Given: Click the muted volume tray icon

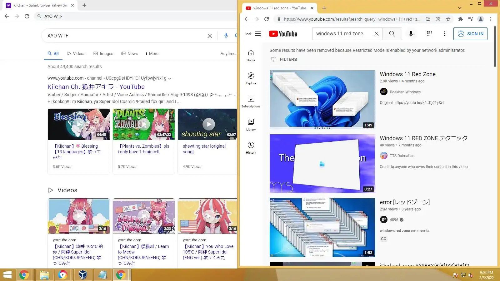Looking at the screenshot, I should [470, 275].
